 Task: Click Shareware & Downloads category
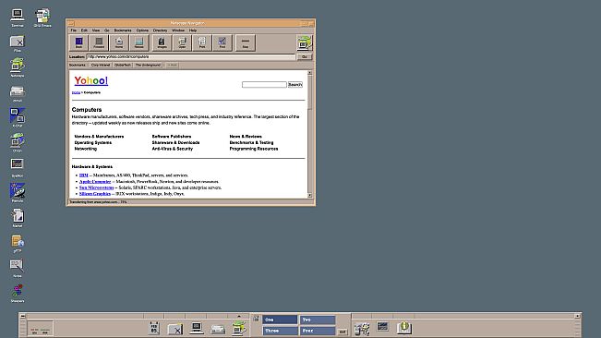point(175,142)
